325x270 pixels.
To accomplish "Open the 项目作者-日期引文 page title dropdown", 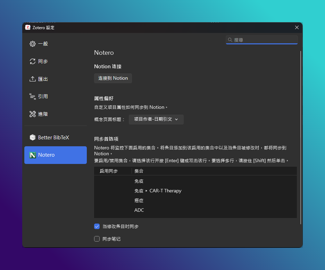I will click(x=156, y=119).
